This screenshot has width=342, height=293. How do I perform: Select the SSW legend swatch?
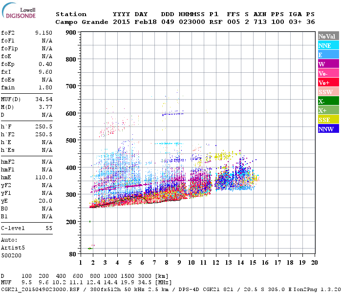[328, 92]
